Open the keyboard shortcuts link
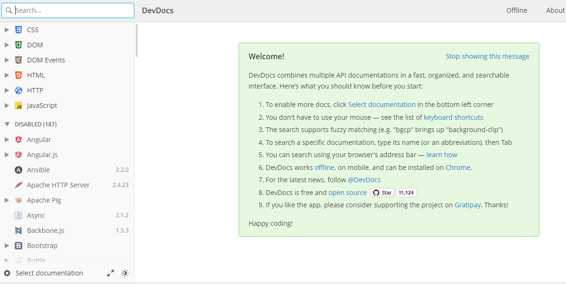The height and width of the screenshot is (284, 566). [454, 117]
